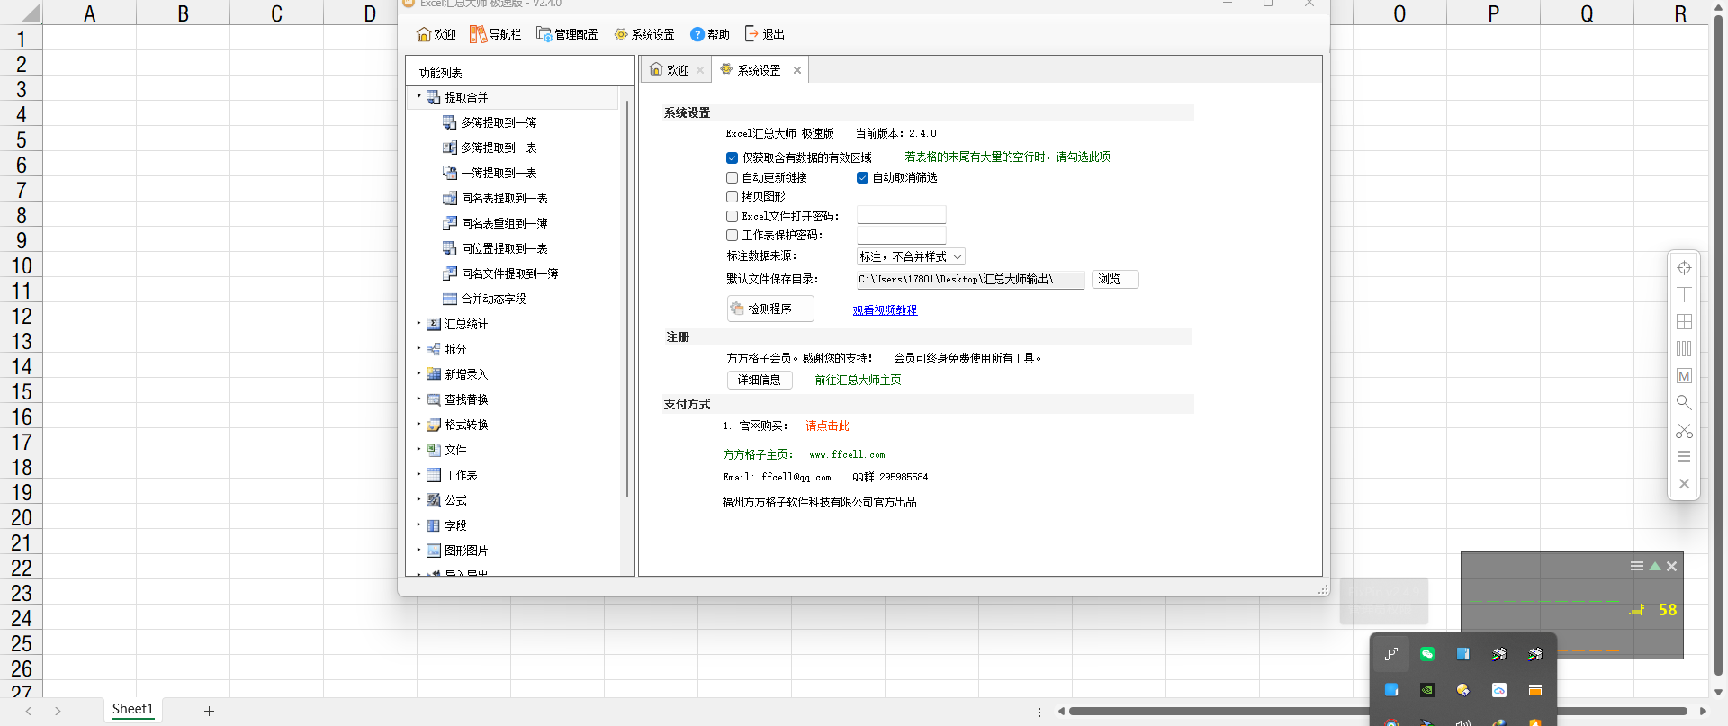The image size is (1728, 726).
Task: Open the 观看视频教程 link
Action: tap(885, 310)
